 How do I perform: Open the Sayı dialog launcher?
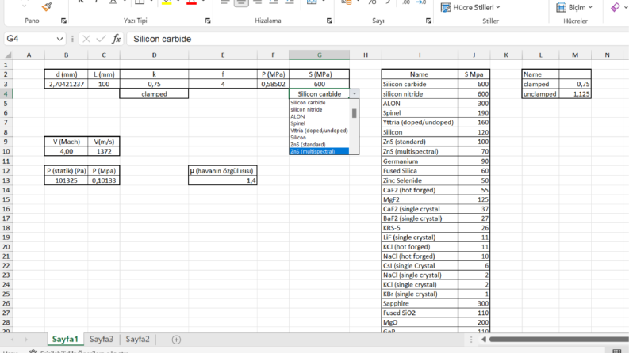tap(428, 21)
